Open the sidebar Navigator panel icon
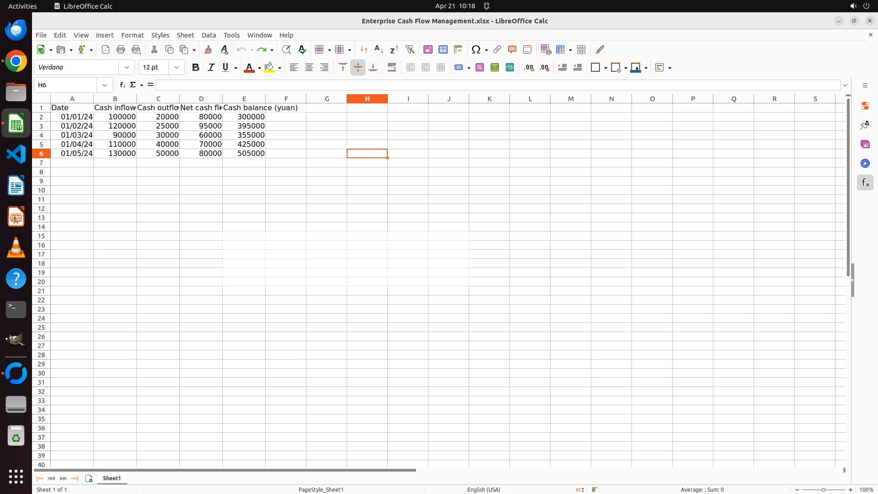 [865, 163]
